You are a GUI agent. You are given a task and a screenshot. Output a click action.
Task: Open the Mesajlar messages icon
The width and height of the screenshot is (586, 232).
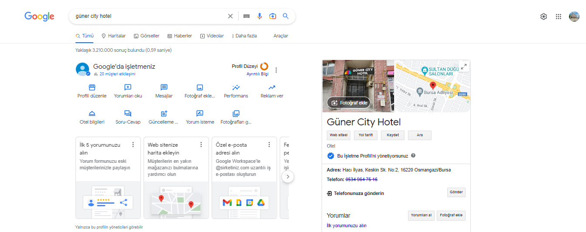pyautogui.click(x=164, y=87)
